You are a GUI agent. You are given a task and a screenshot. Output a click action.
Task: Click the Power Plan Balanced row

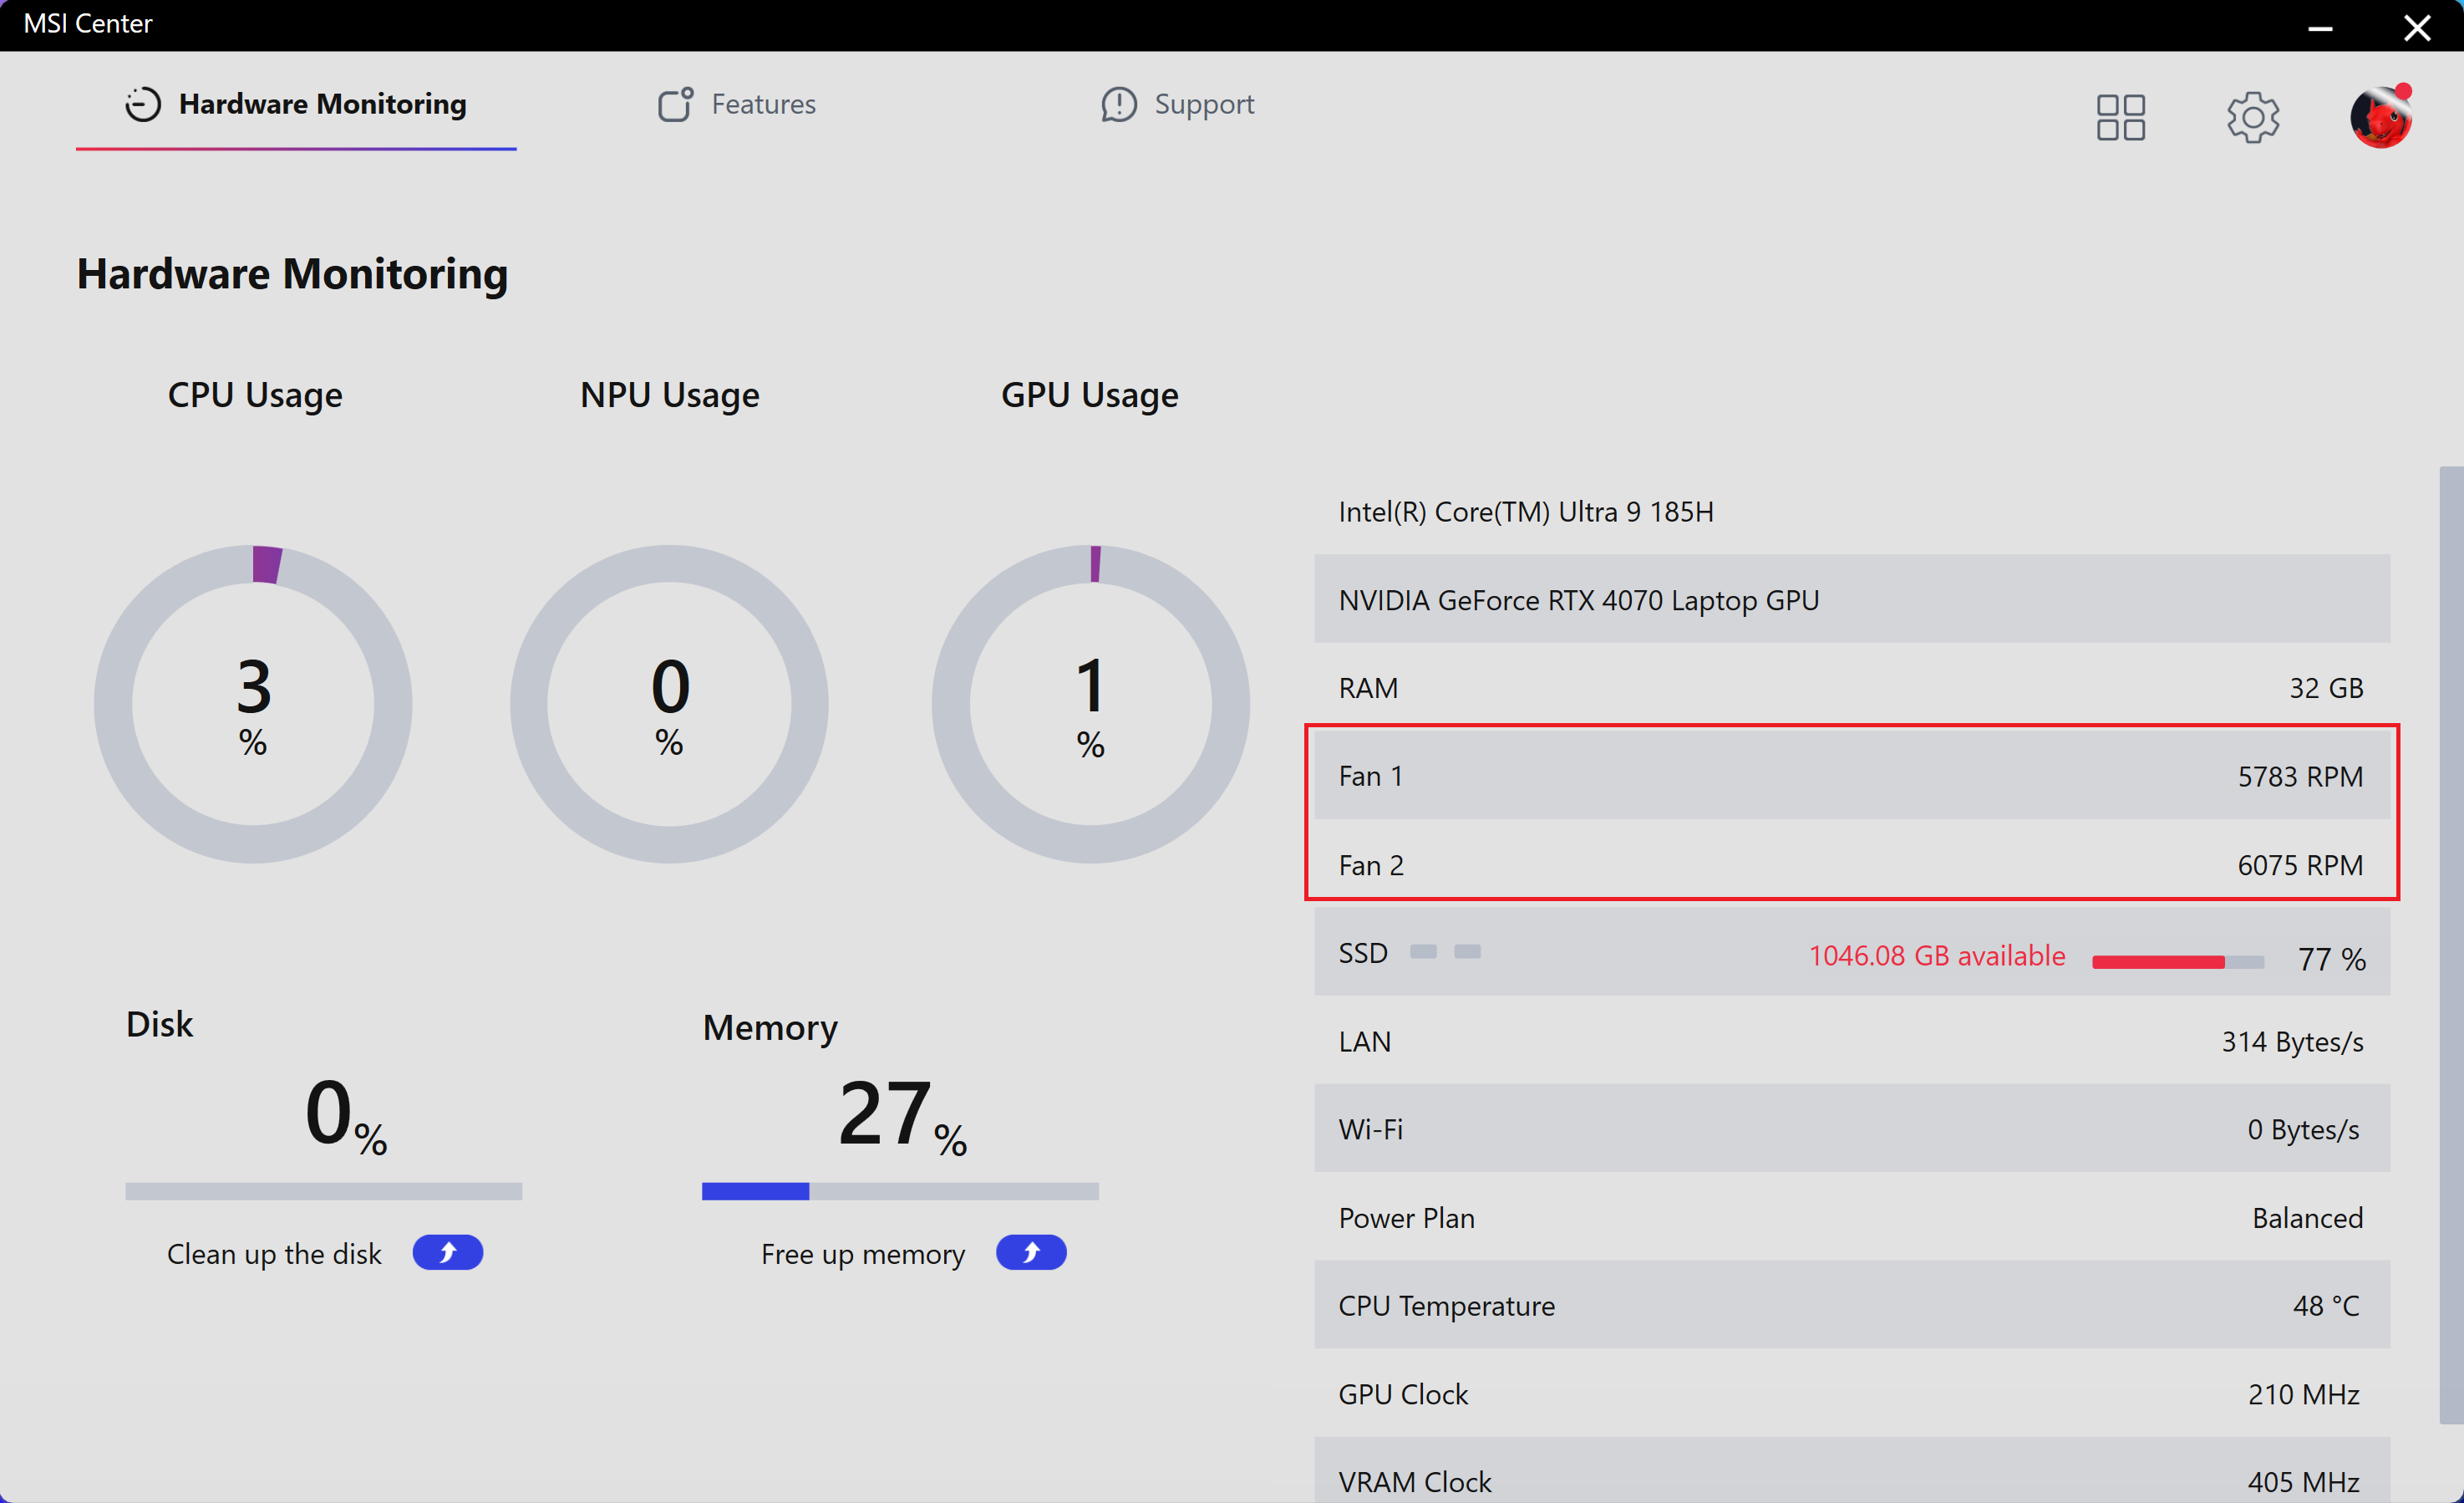point(1852,1217)
